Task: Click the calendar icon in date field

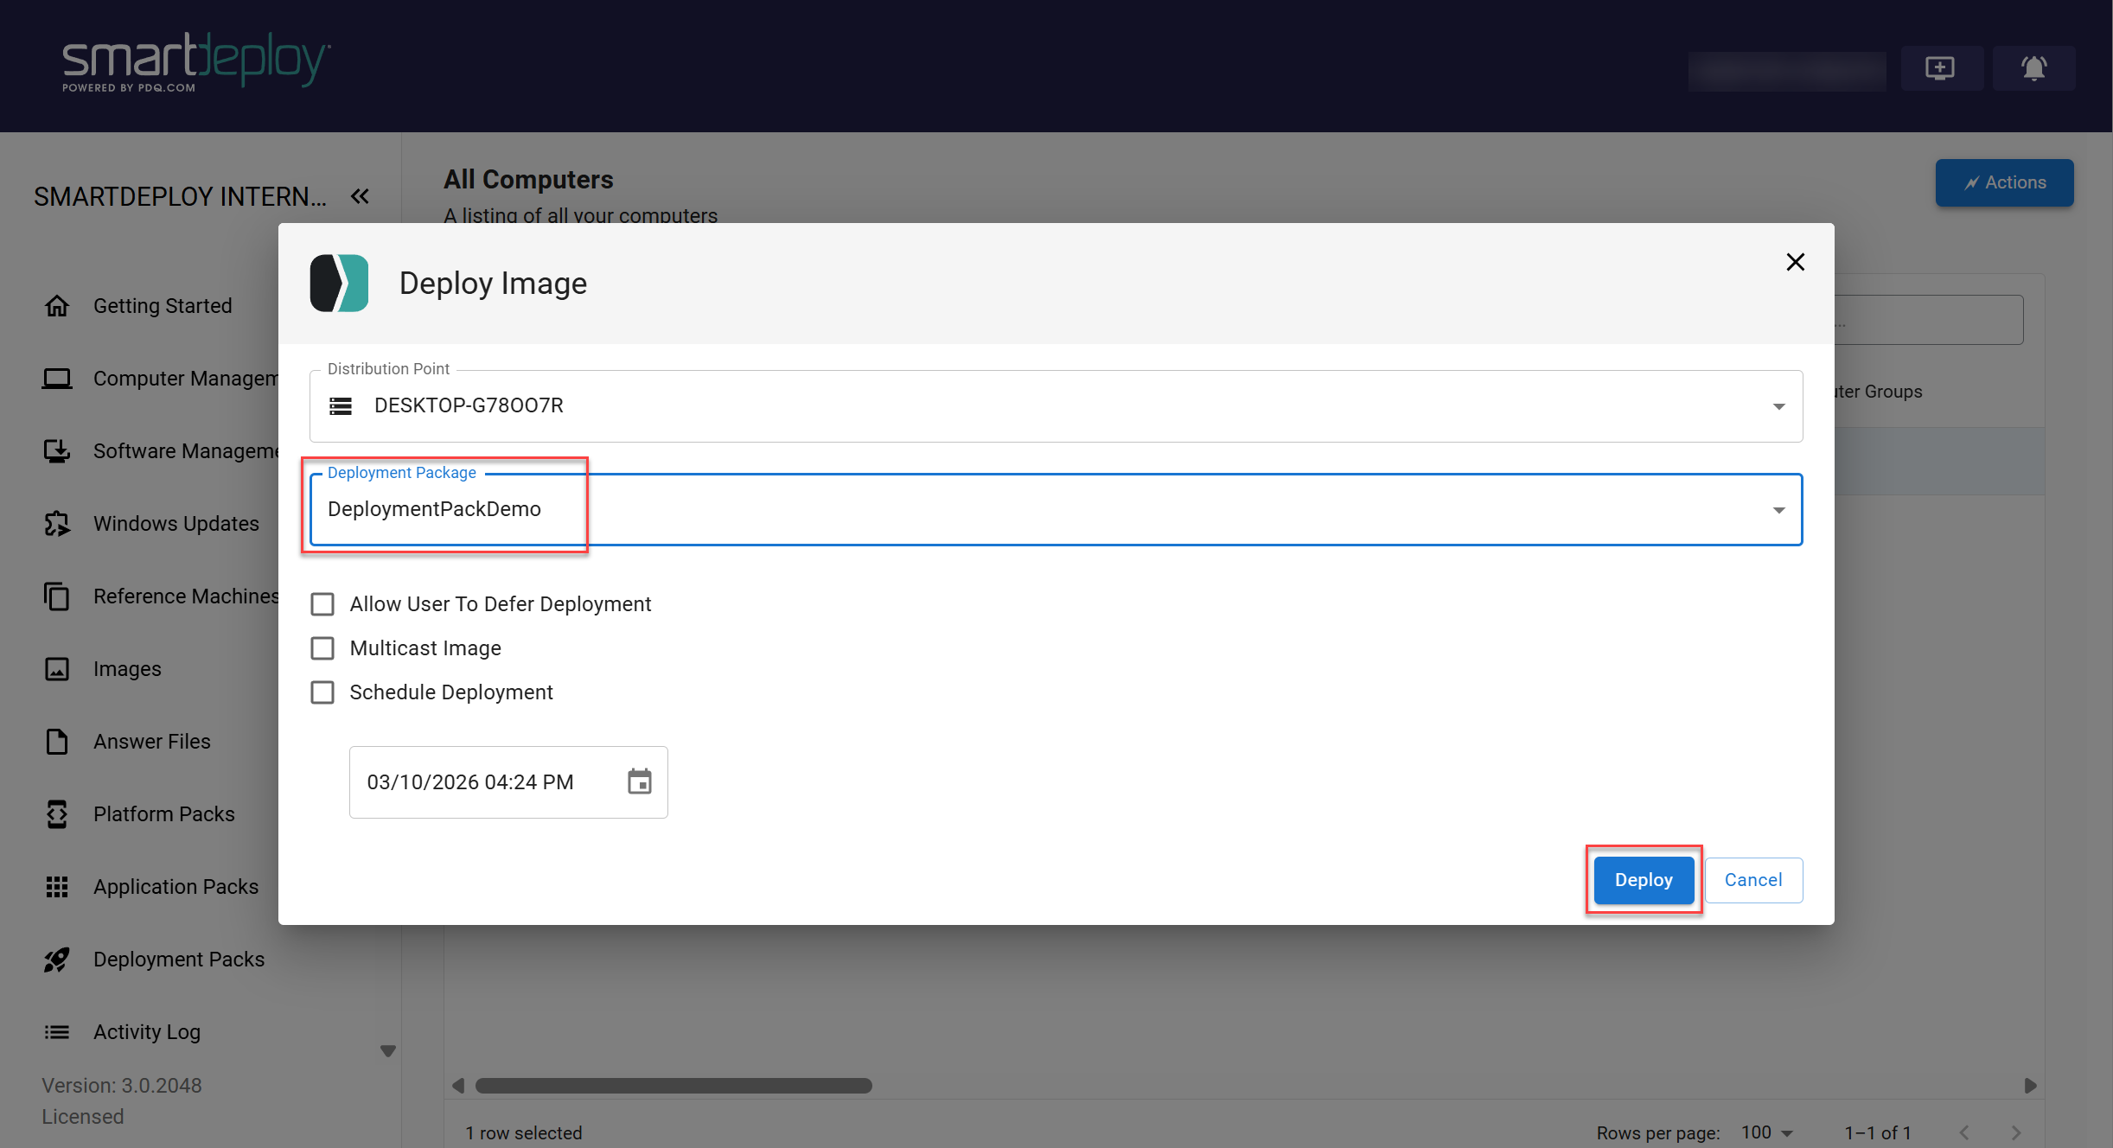Action: click(639, 781)
